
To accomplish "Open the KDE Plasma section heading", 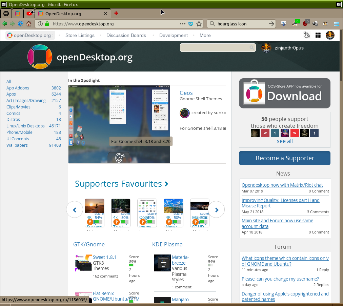I will pyautogui.click(x=167, y=244).
